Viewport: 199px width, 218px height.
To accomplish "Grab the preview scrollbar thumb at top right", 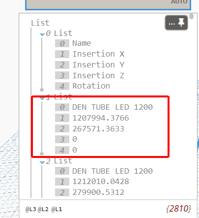I will [x=191, y=16].
